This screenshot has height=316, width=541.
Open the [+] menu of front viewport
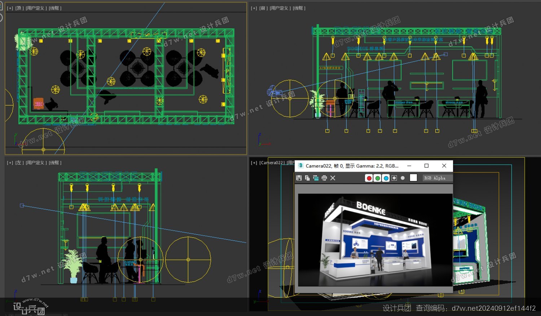pos(254,8)
